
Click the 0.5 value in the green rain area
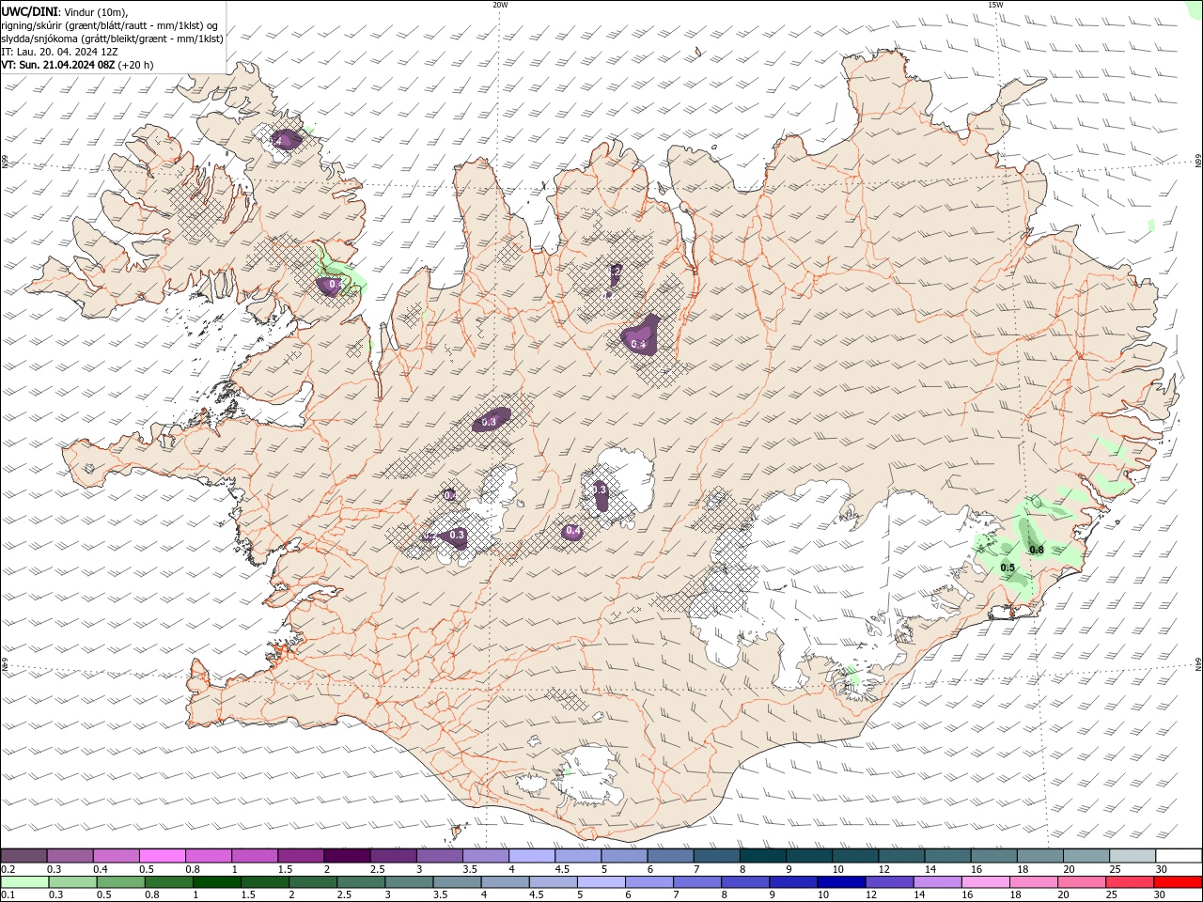[x=1008, y=568]
